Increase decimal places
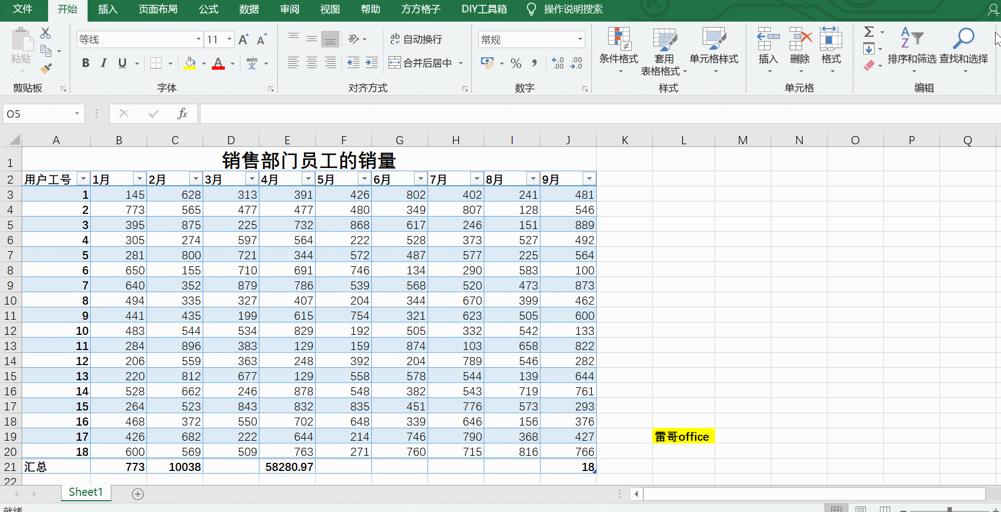1001x512 pixels. 558,63
